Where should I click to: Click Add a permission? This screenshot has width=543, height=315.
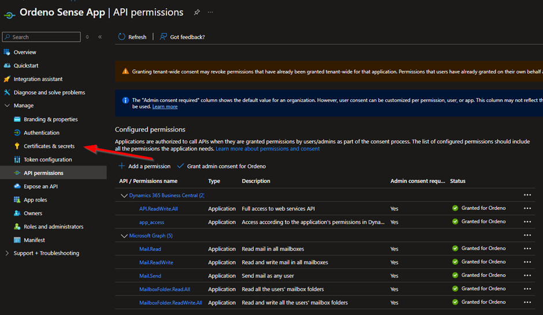point(149,166)
